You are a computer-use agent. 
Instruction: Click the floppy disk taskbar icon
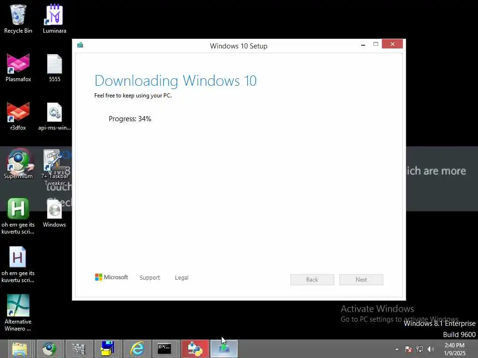pyautogui.click(x=107, y=349)
